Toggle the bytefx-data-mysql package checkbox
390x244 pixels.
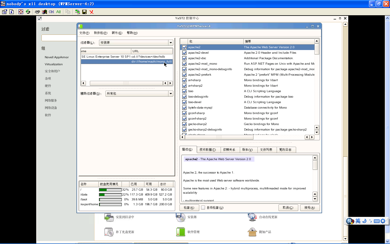(184, 108)
